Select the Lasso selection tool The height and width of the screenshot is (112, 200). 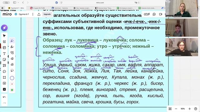coord(12,70)
